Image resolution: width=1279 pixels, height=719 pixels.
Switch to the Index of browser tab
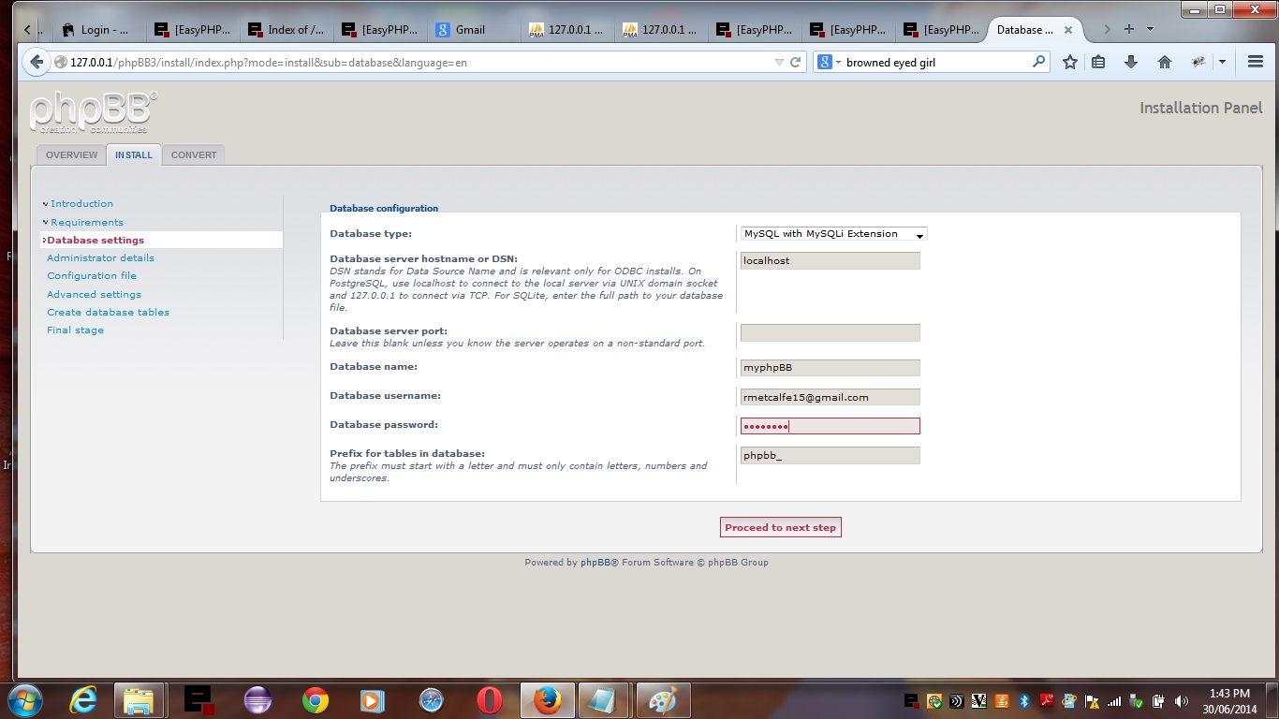286,30
